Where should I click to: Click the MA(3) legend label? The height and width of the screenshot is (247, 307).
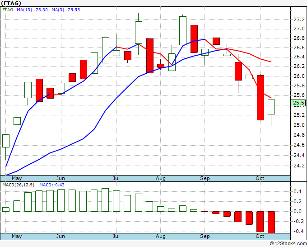tap(58, 10)
